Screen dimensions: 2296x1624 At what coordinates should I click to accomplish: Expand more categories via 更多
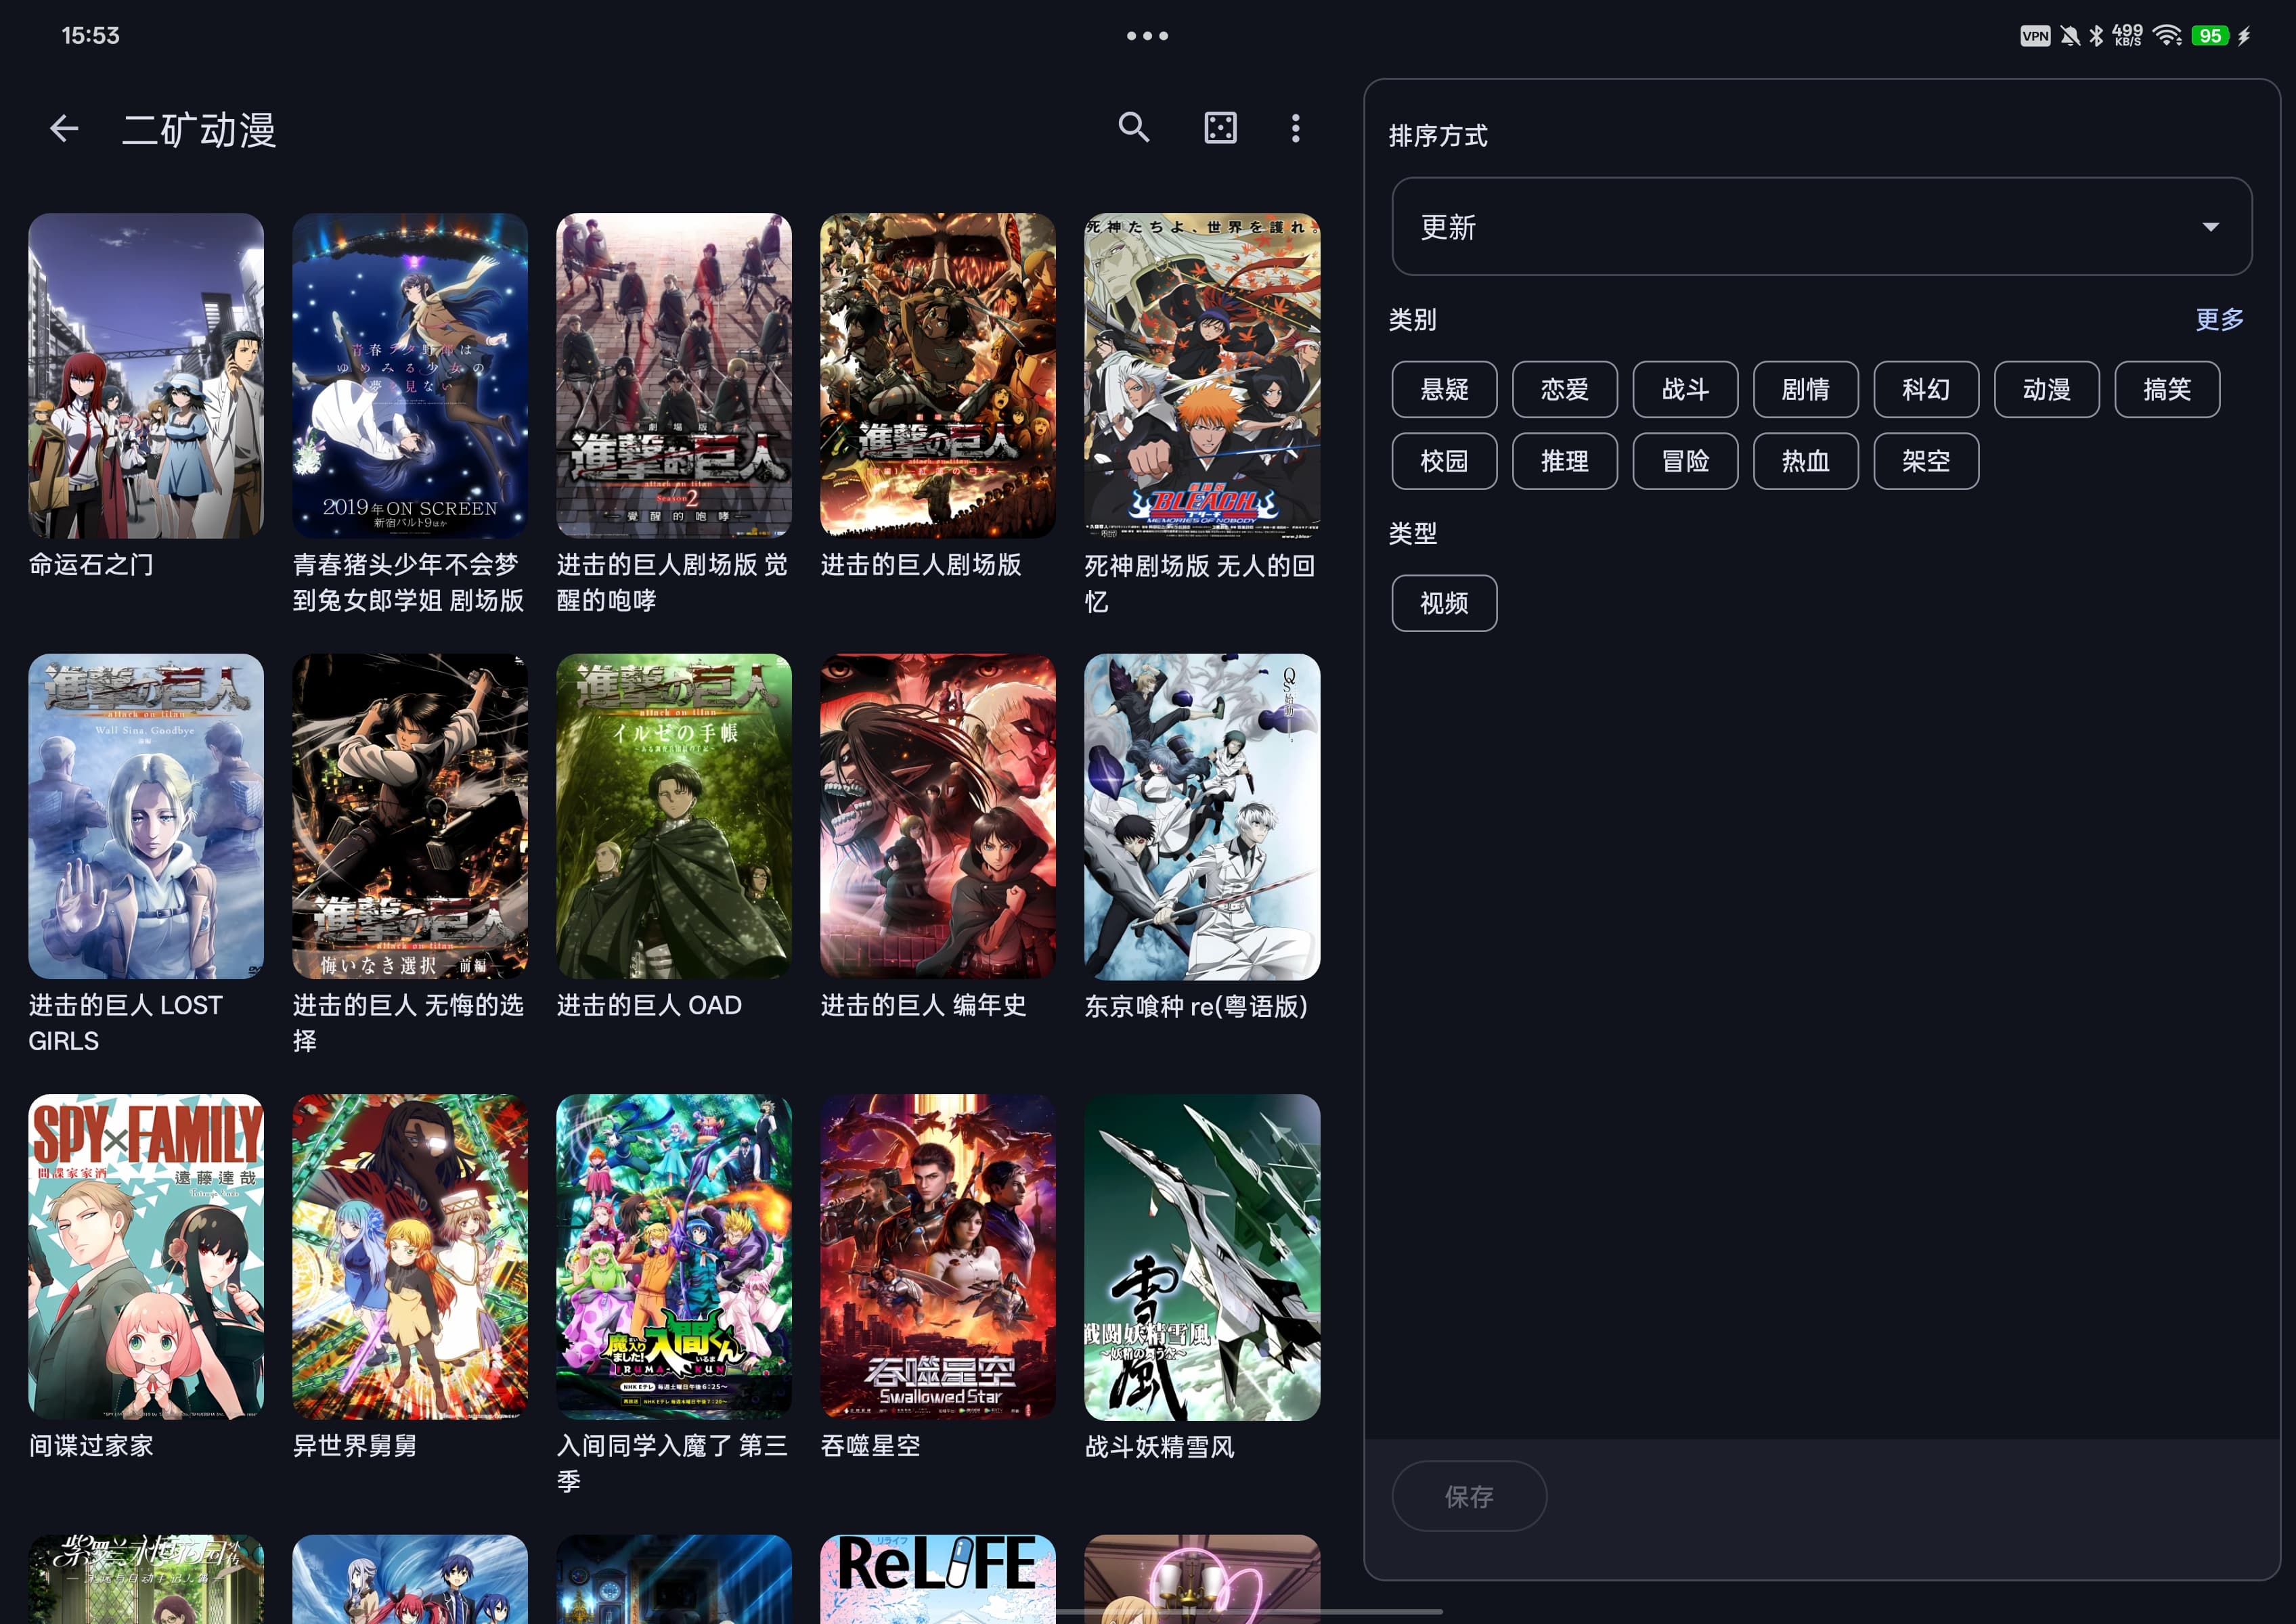tap(2219, 320)
